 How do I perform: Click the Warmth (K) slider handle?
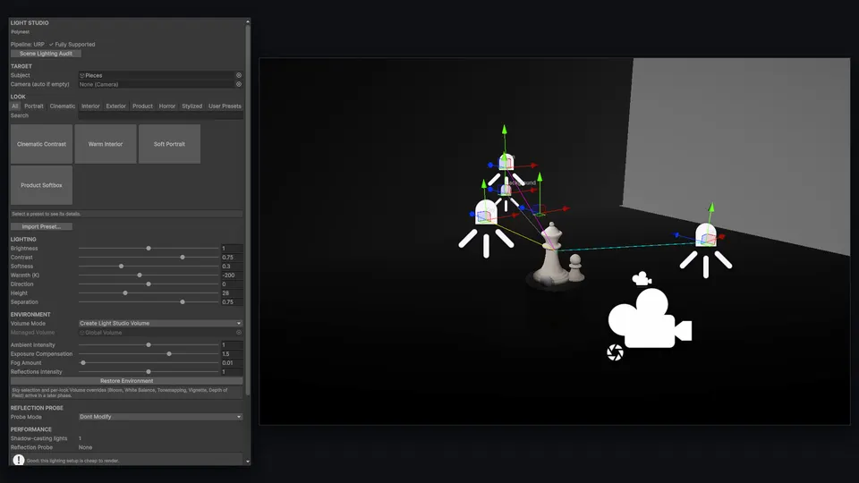[x=140, y=275]
